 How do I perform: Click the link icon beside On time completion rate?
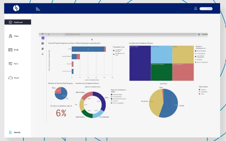point(71,106)
